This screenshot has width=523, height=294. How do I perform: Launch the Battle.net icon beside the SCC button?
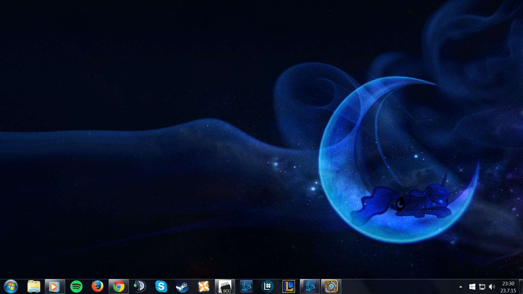pos(246,286)
